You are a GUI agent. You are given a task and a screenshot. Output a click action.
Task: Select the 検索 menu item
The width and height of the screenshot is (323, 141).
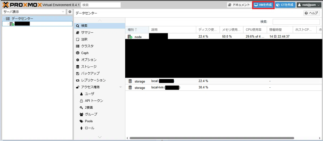(99, 26)
